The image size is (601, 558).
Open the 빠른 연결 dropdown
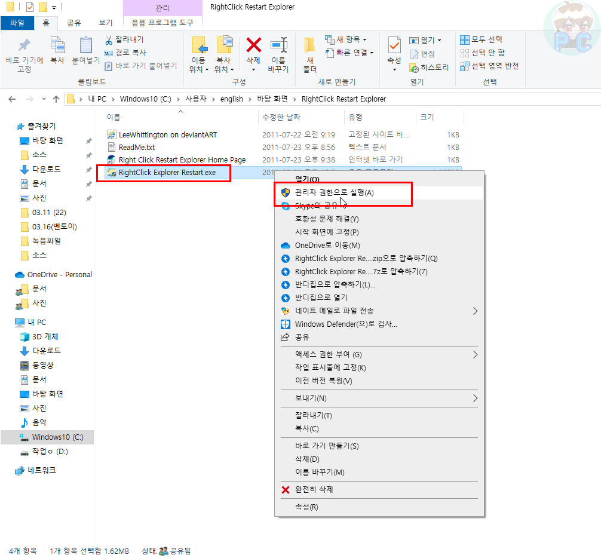pyautogui.click(x=349, y=53)
